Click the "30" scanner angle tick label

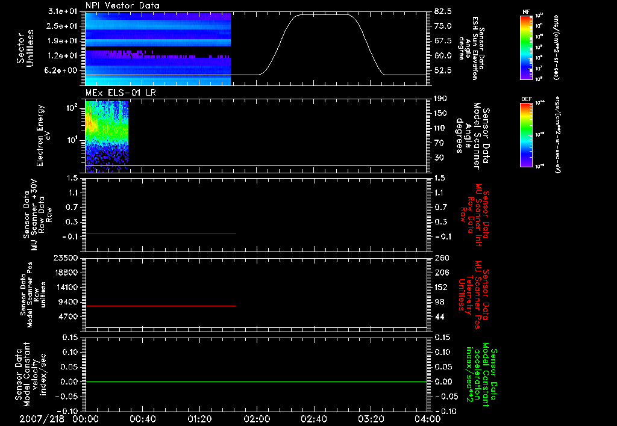point(439,158)
